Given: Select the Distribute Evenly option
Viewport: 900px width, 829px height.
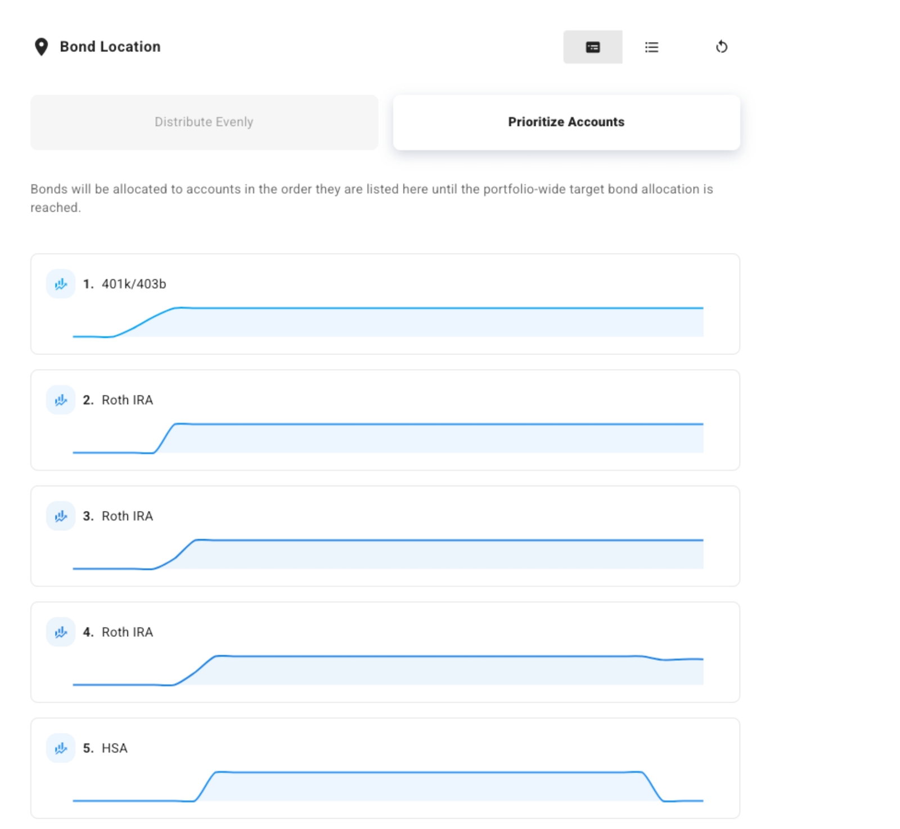Looking at the screenshot, I should (204, 122).
